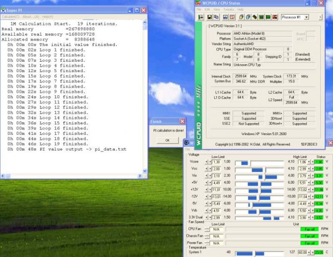Increase the Vcc low limit with right arrow

pos(210,169)
